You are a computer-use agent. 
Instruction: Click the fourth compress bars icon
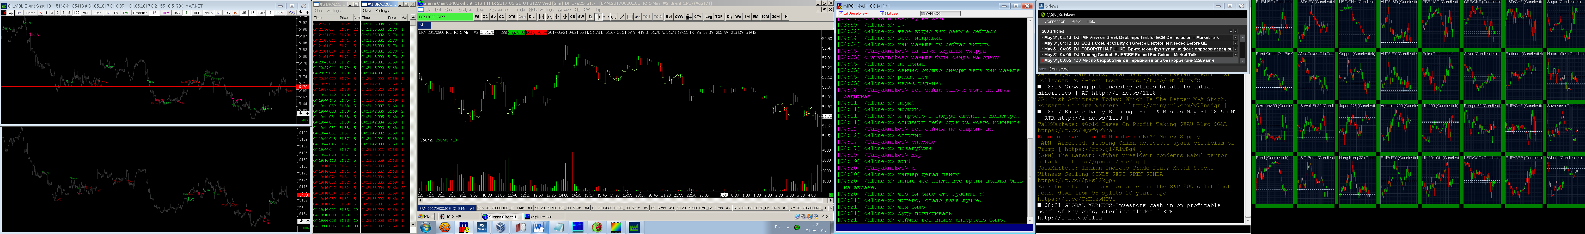(565, 17)
